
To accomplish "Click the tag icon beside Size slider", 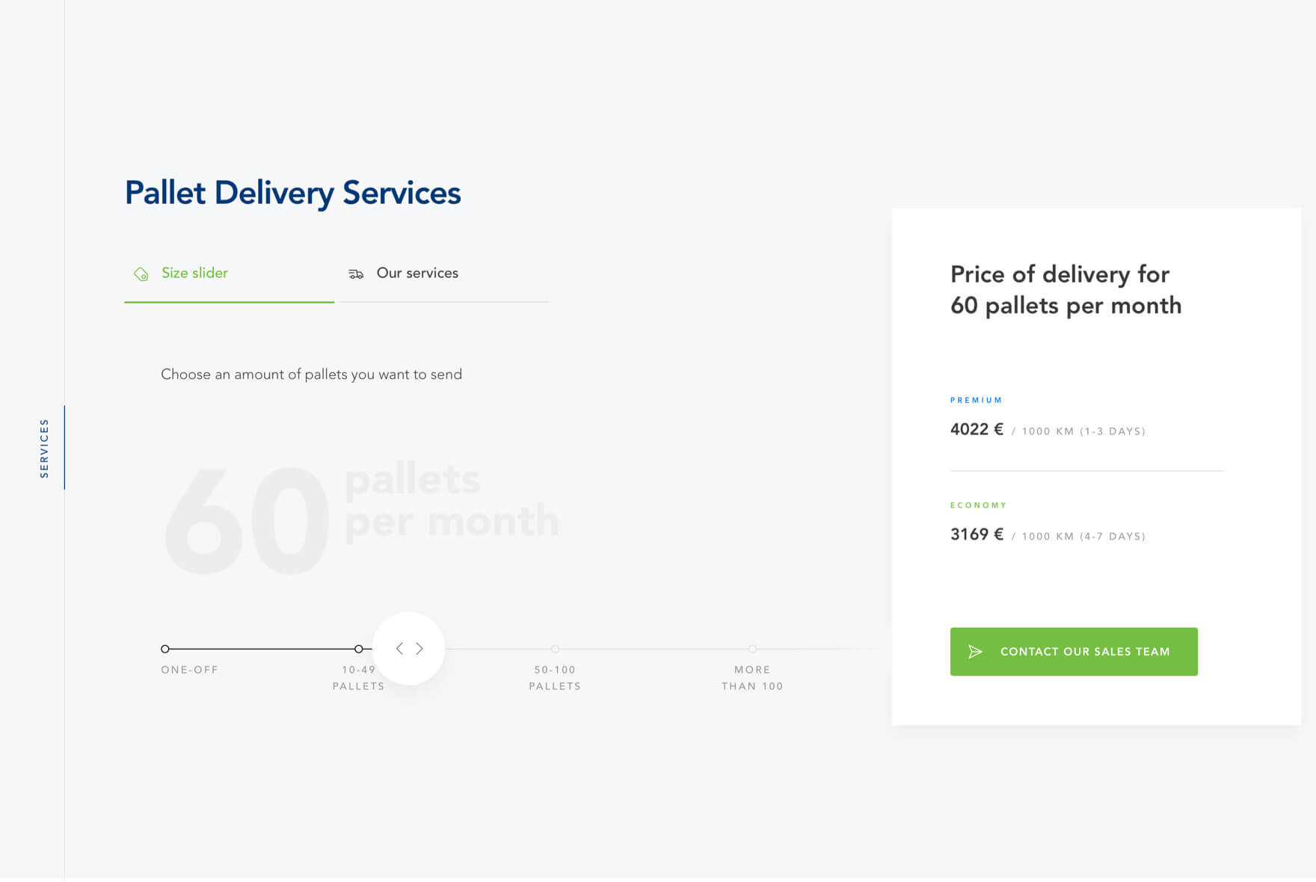I will [x=141, y=274].
